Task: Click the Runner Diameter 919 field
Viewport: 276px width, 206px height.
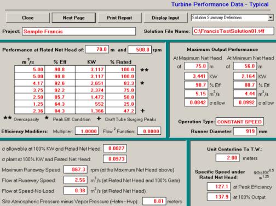Action: (245, 131)
